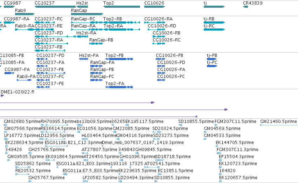Image resolution: width=298 pixels, height=183 pixels.
Task: Click transcript CG10026-RC
Action: [x=159, y=44]
